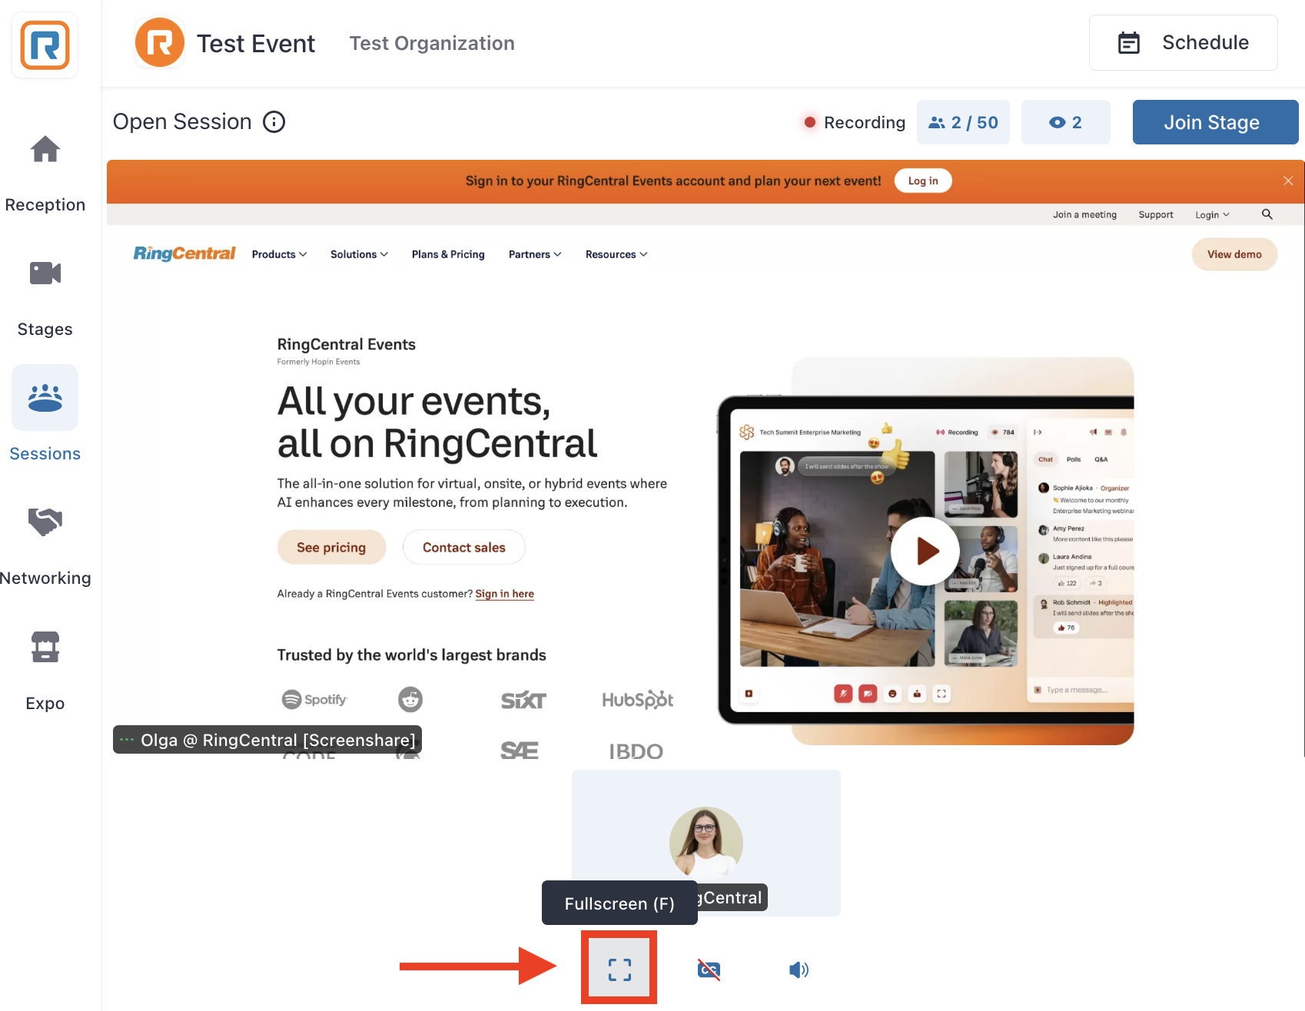Click the Sign in here link

click(504, 594)
